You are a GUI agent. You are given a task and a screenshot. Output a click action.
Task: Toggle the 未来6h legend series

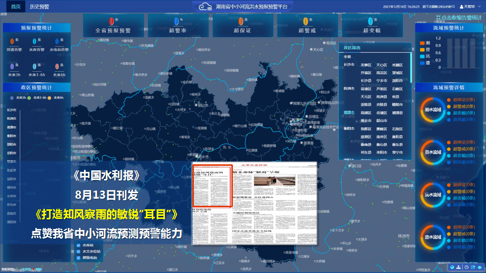click(x=56, y=98)
